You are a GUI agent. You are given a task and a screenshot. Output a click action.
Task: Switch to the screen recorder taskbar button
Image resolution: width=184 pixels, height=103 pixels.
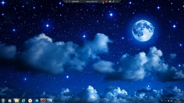point(43,101)
